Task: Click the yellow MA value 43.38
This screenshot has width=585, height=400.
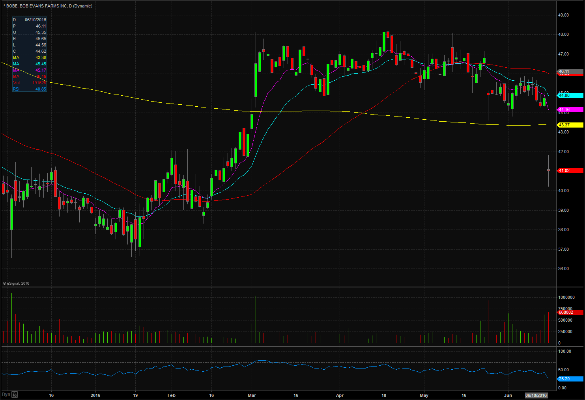Action: click(41, 57)
